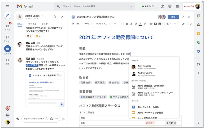205x129 pixels.
Task: Toggle italic formatting
Action: coord(131,24)
